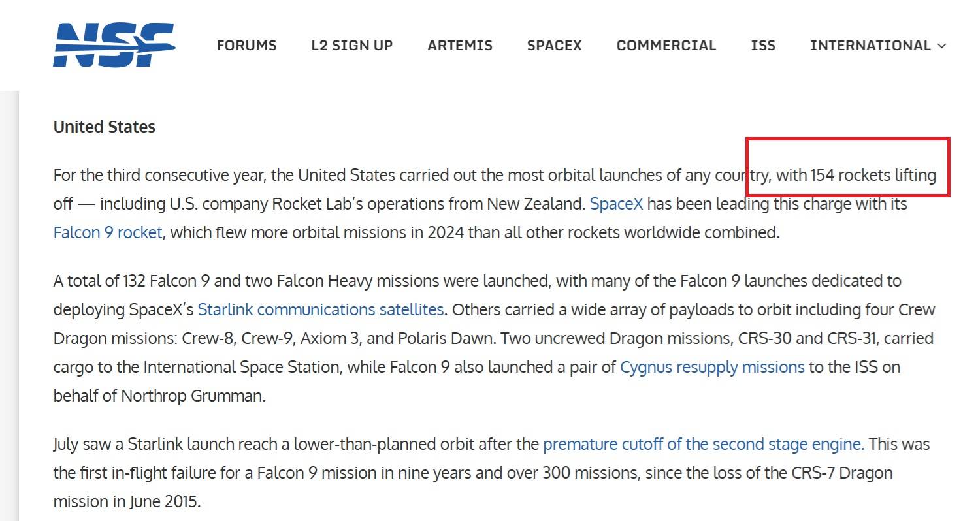
Task: Open the Starlink communications satellites link
Action: click(x=321, y=309)
